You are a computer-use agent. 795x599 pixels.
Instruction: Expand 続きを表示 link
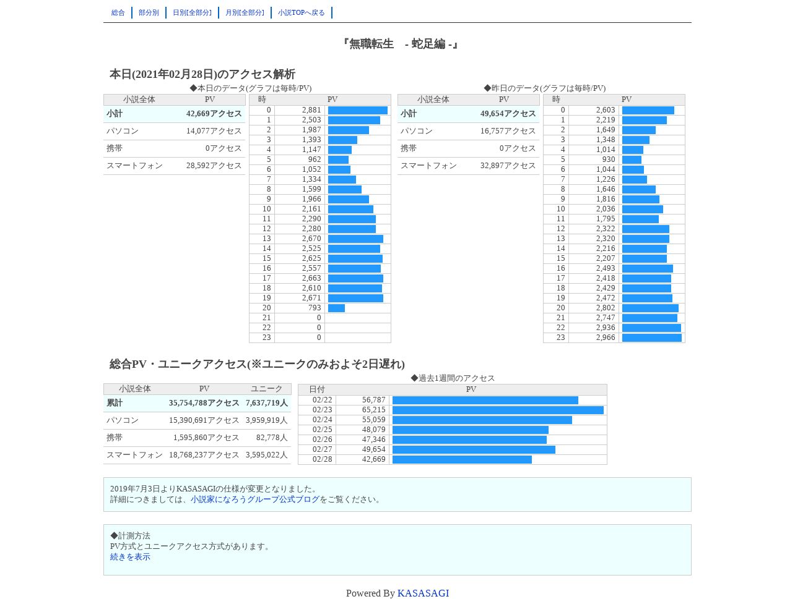pos(130,557)
